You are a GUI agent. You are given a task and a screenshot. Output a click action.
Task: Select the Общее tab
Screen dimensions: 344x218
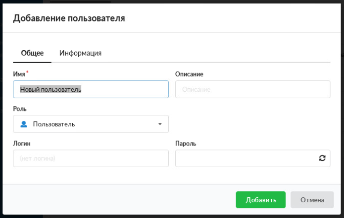[32, 53]
